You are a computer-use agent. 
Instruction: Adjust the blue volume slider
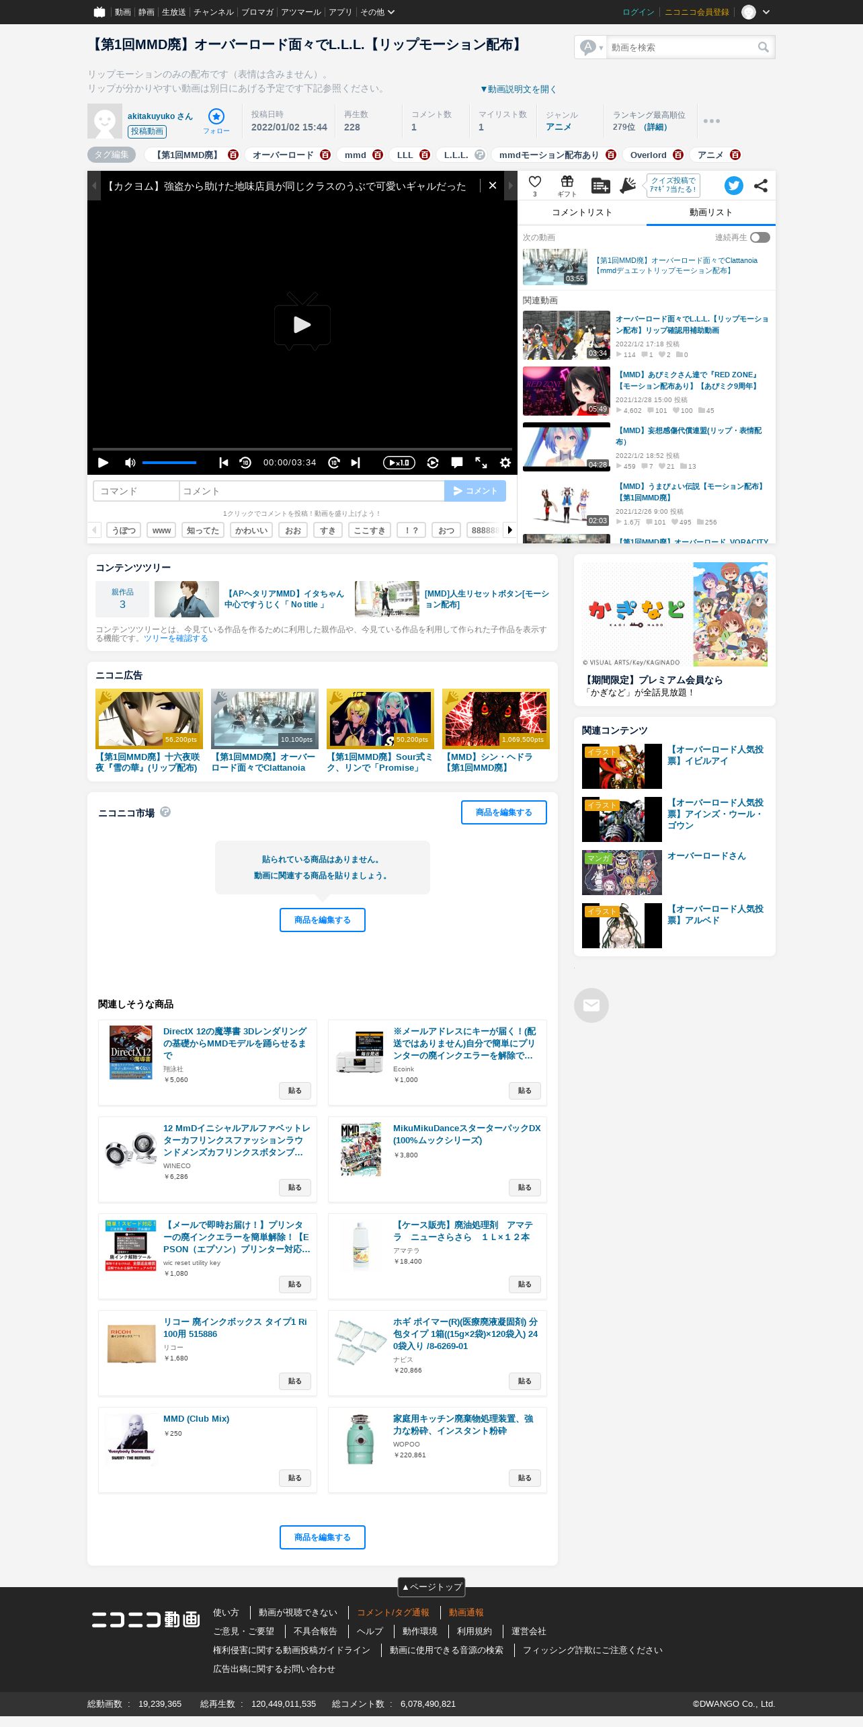pyautogui.click(x=169, y=463)
